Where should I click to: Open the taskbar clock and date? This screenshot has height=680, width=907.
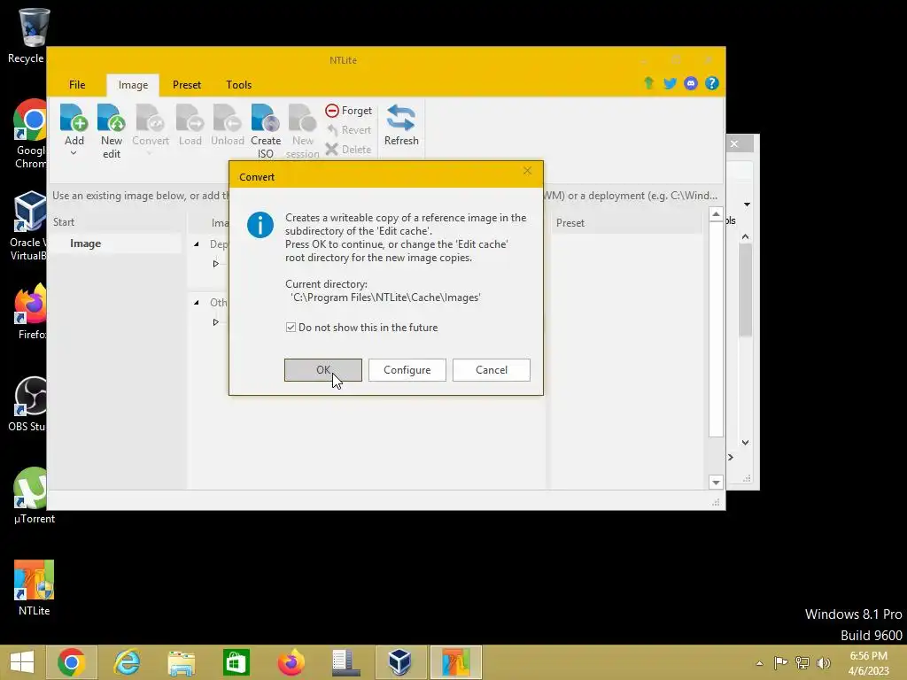point(868,663)
